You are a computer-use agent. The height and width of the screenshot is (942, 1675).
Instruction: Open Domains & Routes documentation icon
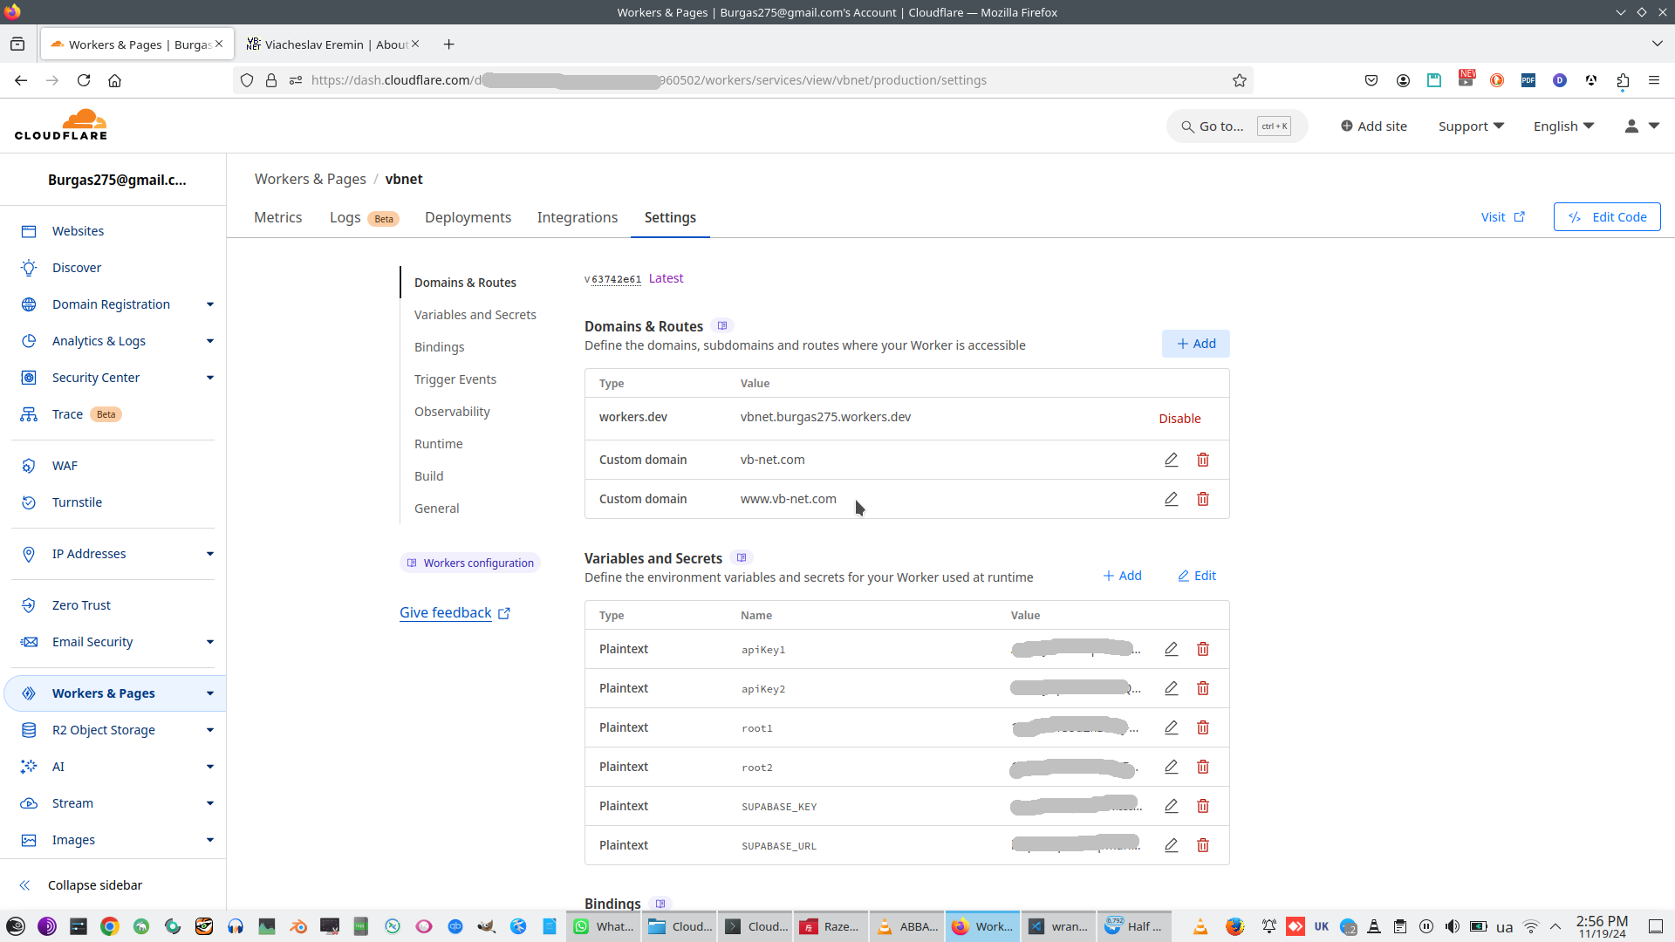click(722, 326)
